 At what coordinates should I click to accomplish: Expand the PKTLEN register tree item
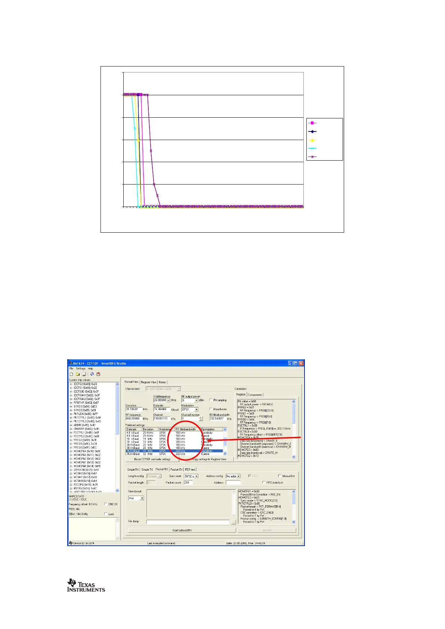[x=71, y=414]
